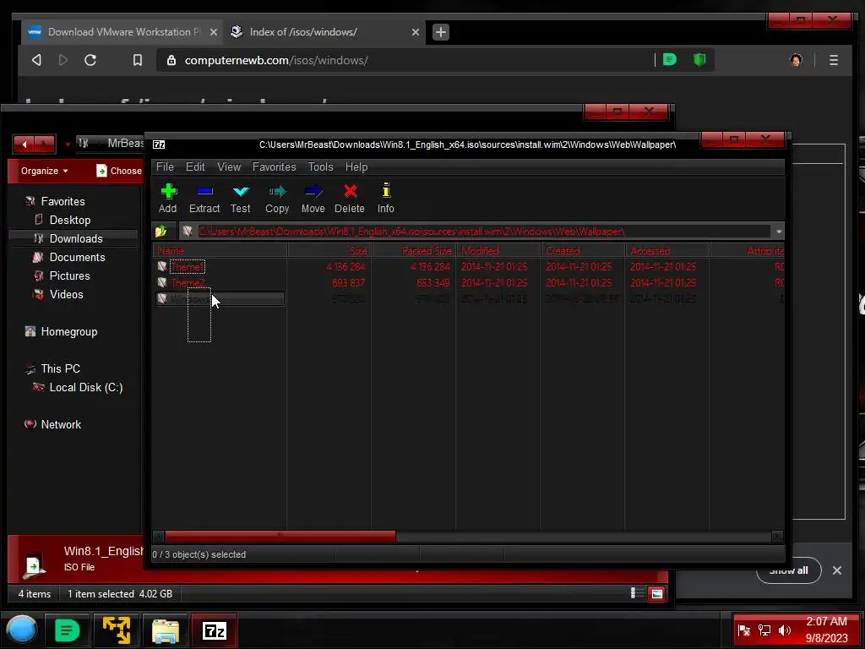Bookmark the current browser page
The height and width of the screenshot is (649, 865).
[x=138, y=60]
